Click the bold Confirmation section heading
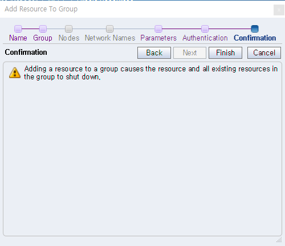This screenshot has width=285, height=246. point(26,53)
